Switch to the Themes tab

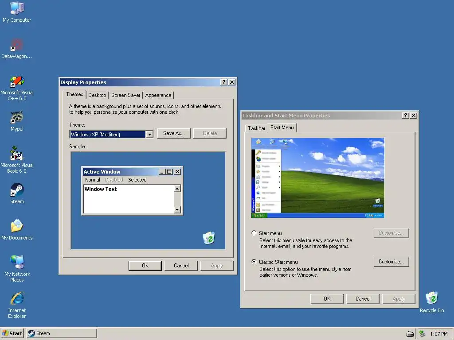[74, 94]
